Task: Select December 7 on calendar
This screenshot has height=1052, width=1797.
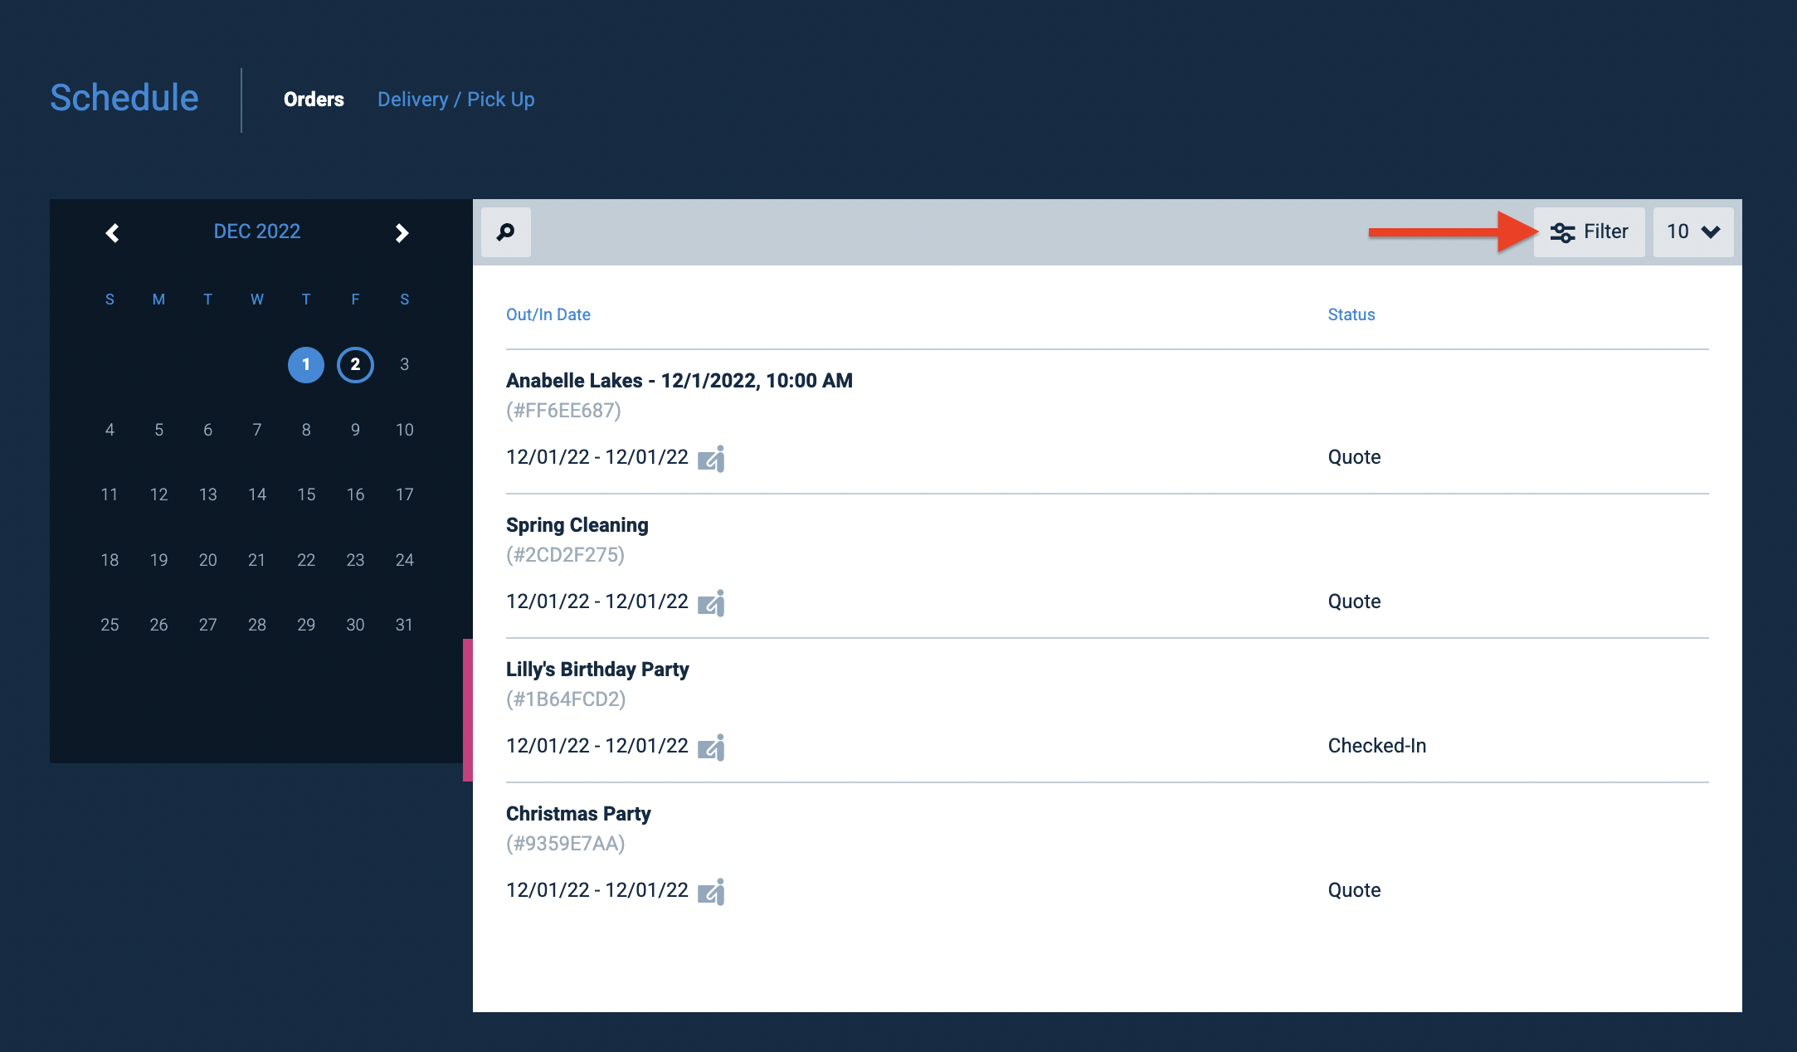Action: click(257, 430)
